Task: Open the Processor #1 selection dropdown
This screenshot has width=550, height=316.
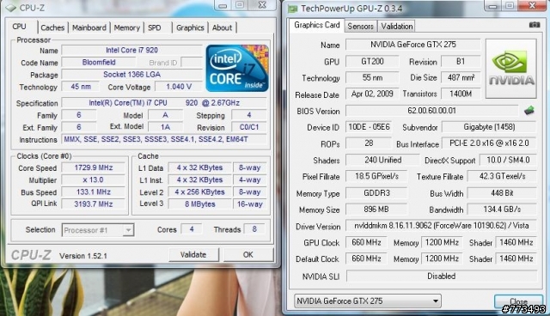Action: (97, 230)
